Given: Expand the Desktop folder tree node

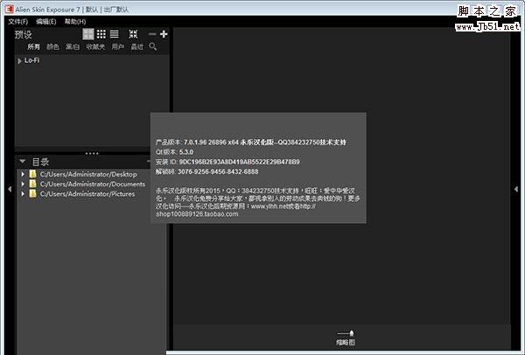Looking at the screenshot, I should pyautogui.click(x=23, y=174).
